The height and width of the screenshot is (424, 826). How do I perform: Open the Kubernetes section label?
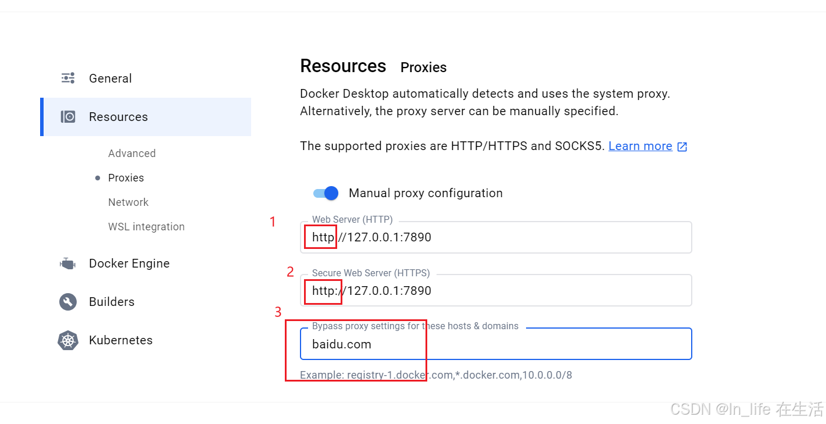click(121, 340)
